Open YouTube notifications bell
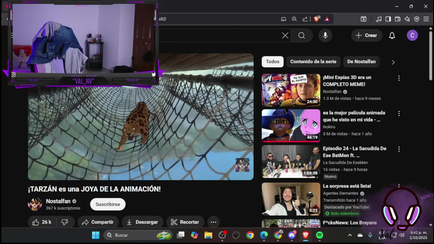Image resolution: width=434 pixels, height=244 pixels. (x=392, y=35)
